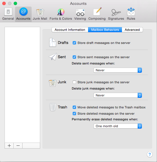The width and height of the screenshot is (157, 162).
Task: Open the Junk Mail preferences pane
Action: (x=40, y=14)
